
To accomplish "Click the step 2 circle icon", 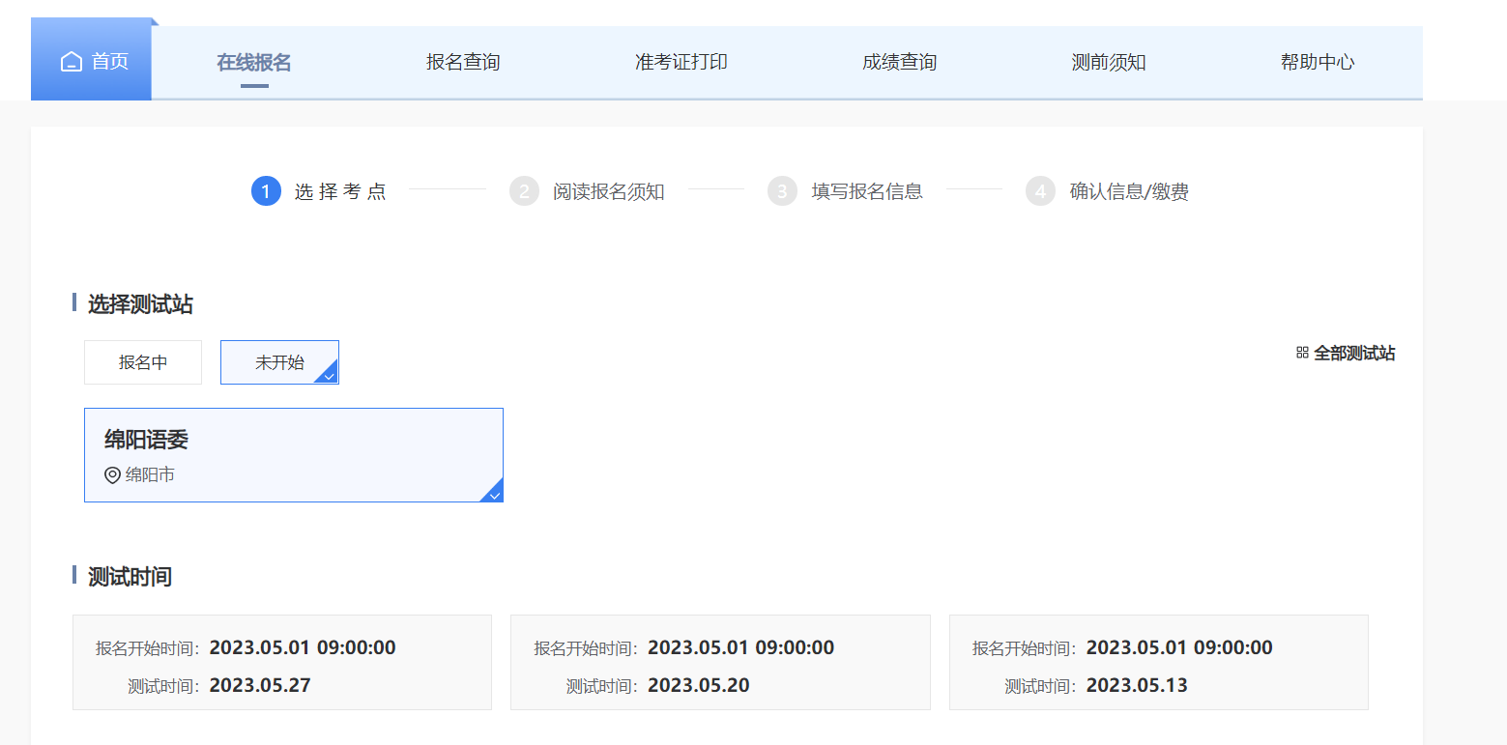I will [x=524, y=191].
